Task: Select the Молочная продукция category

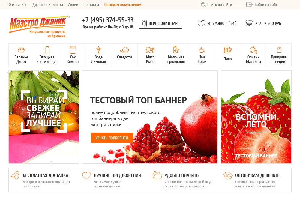Action: (x=176, y=55)
